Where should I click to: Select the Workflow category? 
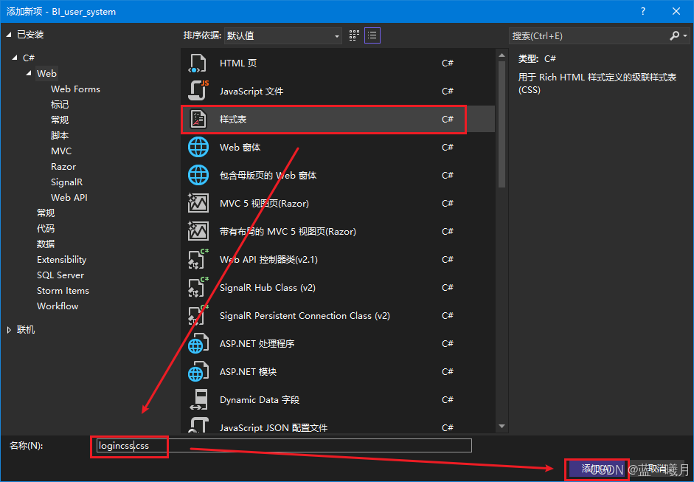coord(58,306)
